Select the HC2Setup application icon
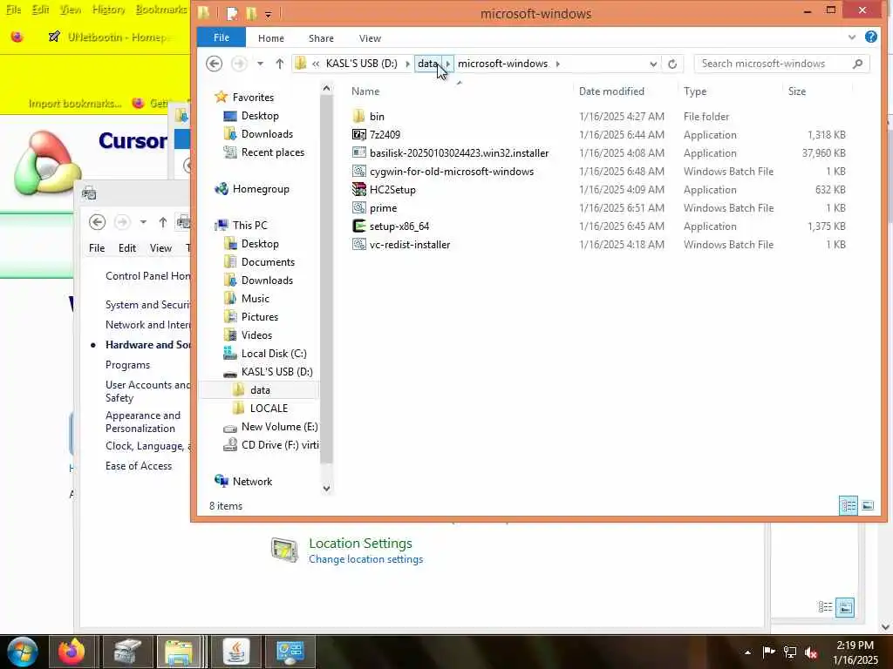 358,189
